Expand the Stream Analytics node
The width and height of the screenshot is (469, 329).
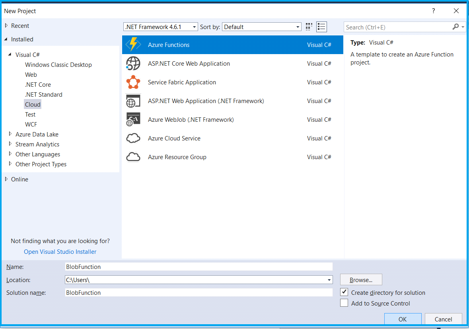[x=10, y=144]
